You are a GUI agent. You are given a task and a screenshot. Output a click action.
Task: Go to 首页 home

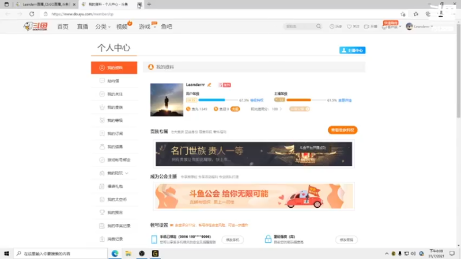[x=63, y=26]
